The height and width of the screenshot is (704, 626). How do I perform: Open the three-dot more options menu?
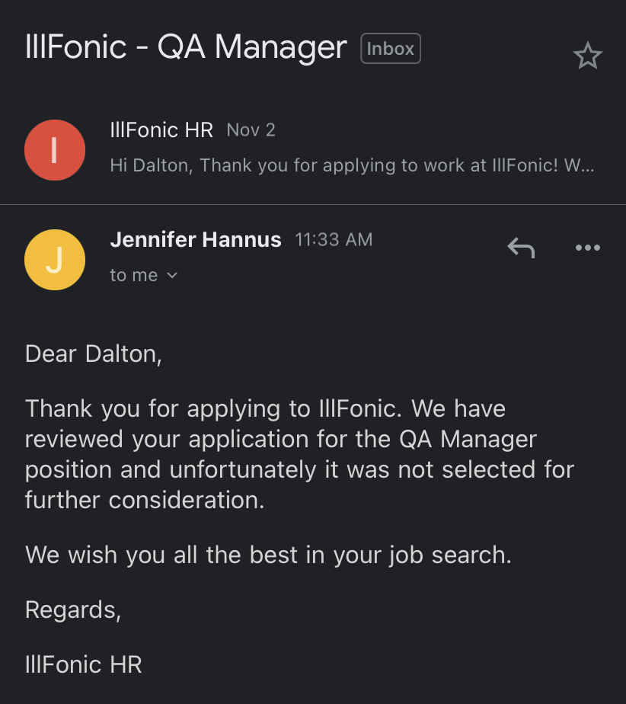point(587,247)
